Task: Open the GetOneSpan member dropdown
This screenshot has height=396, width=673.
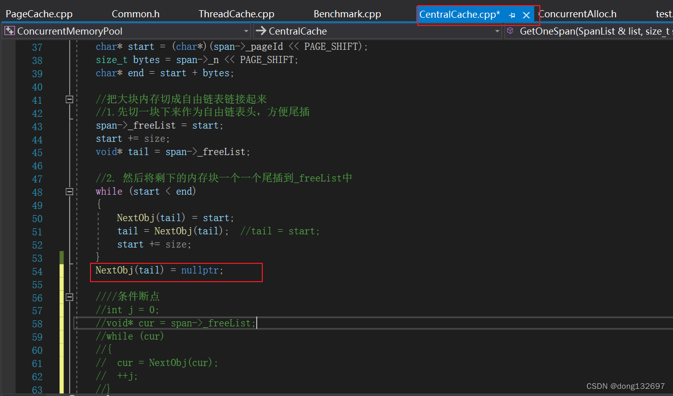Action: click(590, 32)
